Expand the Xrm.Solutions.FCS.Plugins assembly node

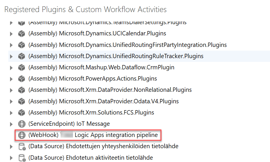coord(11,113)
